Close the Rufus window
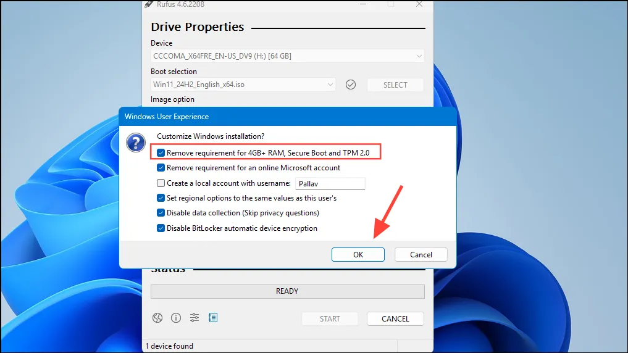The width and height of the screenshot is (628, 353). point(419,4)
